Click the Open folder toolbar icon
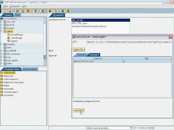 coord(10,11)
